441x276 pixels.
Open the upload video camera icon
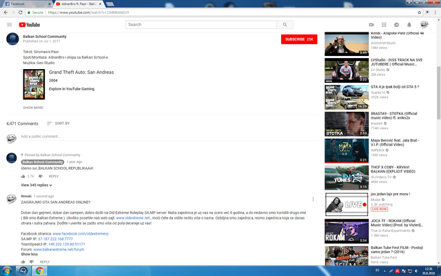pyautogui.click(x=371, y=25)
